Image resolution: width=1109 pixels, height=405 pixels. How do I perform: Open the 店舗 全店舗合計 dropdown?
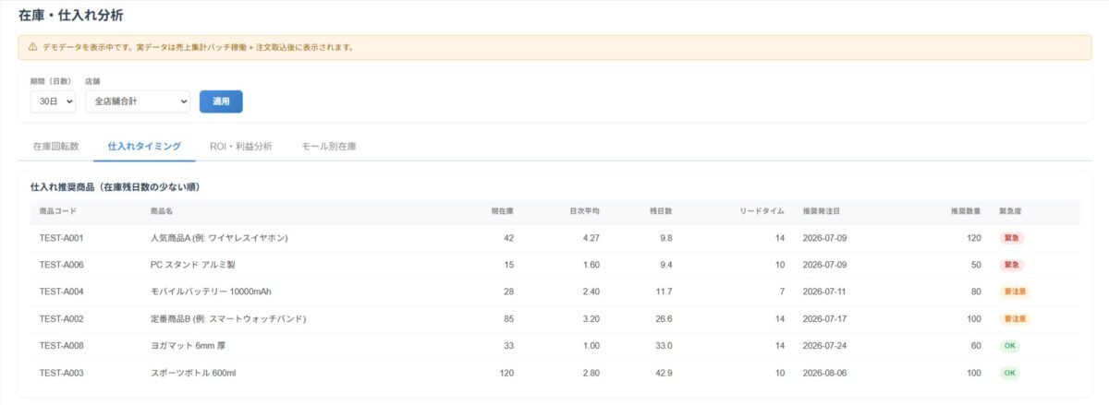tap(138, 101)
